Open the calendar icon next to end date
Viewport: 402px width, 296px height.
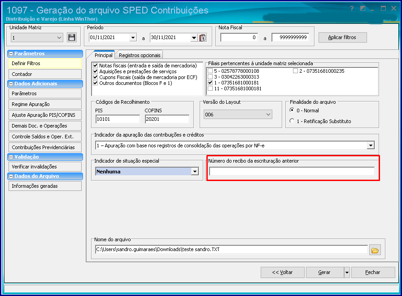202,38
